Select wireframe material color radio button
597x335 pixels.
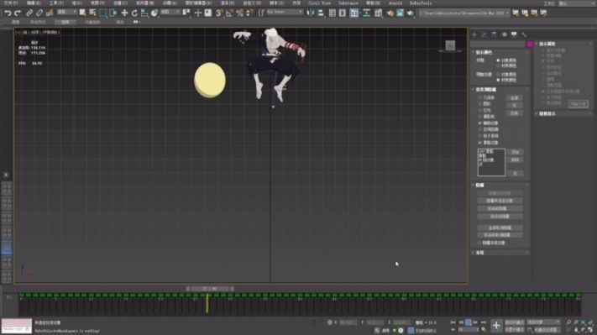pyautogui.click(x=498, y=65)
